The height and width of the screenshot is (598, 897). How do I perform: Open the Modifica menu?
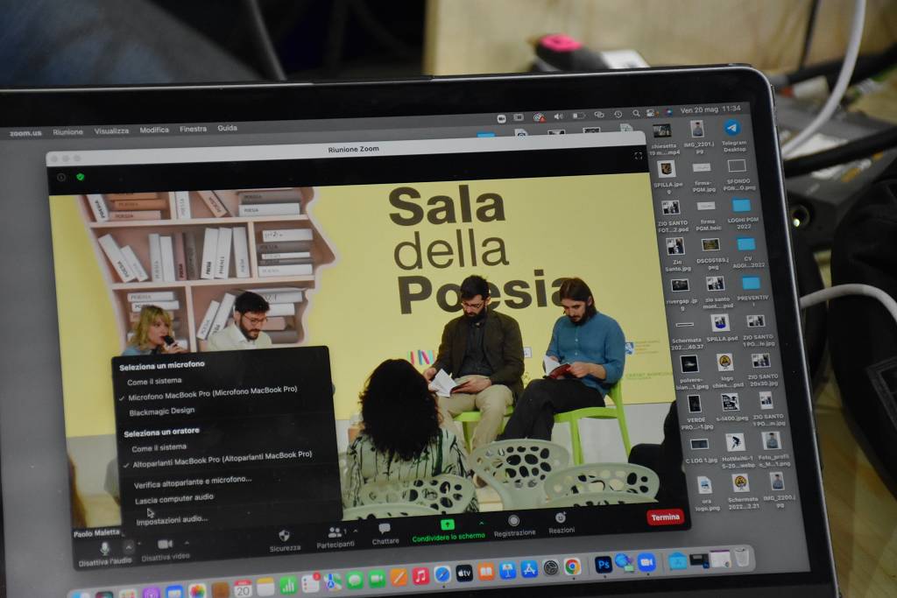coord(154,130)
